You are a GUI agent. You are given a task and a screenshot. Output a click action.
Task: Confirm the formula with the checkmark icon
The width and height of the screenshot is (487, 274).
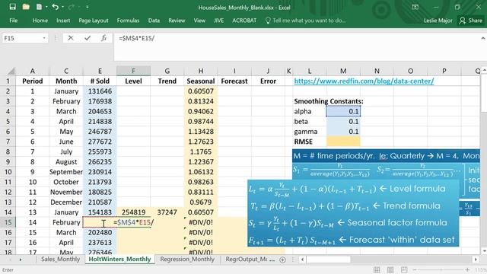click(88, 38)
